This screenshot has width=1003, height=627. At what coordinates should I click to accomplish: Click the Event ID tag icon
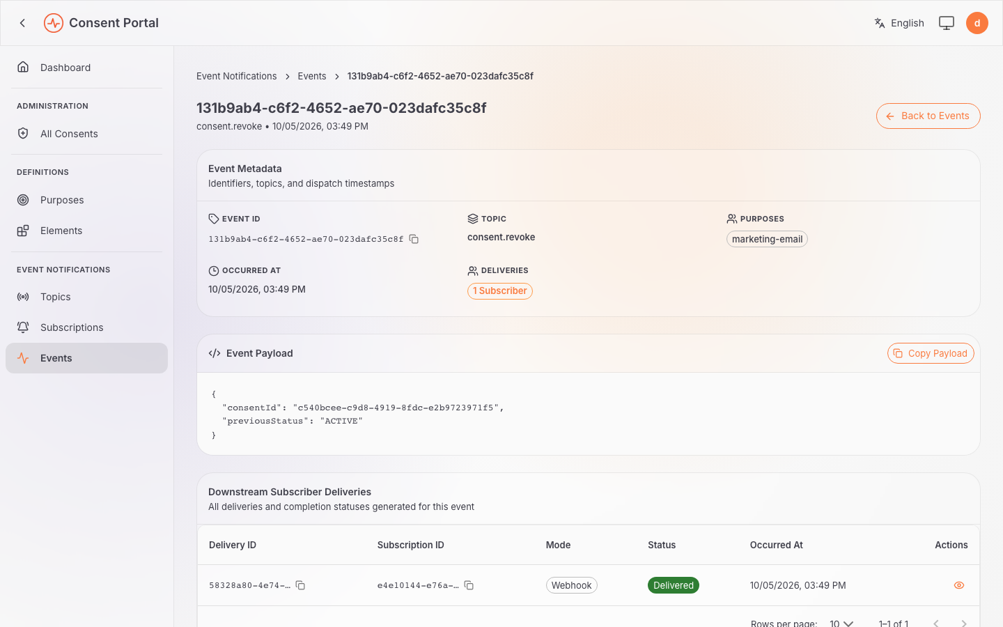pyautogui.click(x=213, y=219)
